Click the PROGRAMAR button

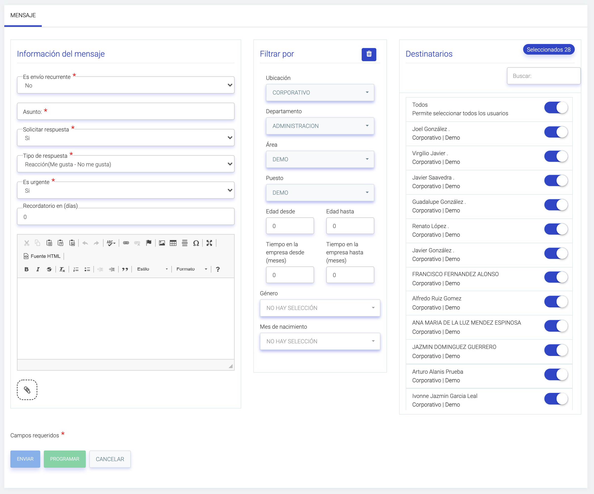(x=65, y=459)
